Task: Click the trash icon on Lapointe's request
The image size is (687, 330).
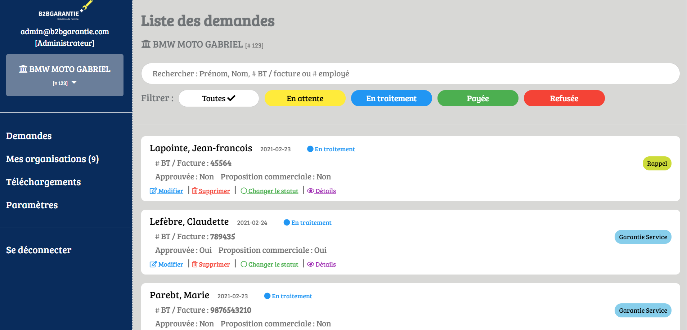Action: pyautogui.click(x=195, y=191)
